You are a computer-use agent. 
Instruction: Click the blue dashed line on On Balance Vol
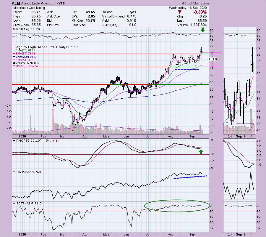click(190, 177)
